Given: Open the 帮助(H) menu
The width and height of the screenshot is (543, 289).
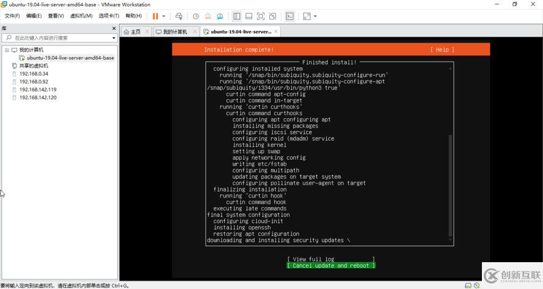Looking at the screenshot, I should coord(134,16).
